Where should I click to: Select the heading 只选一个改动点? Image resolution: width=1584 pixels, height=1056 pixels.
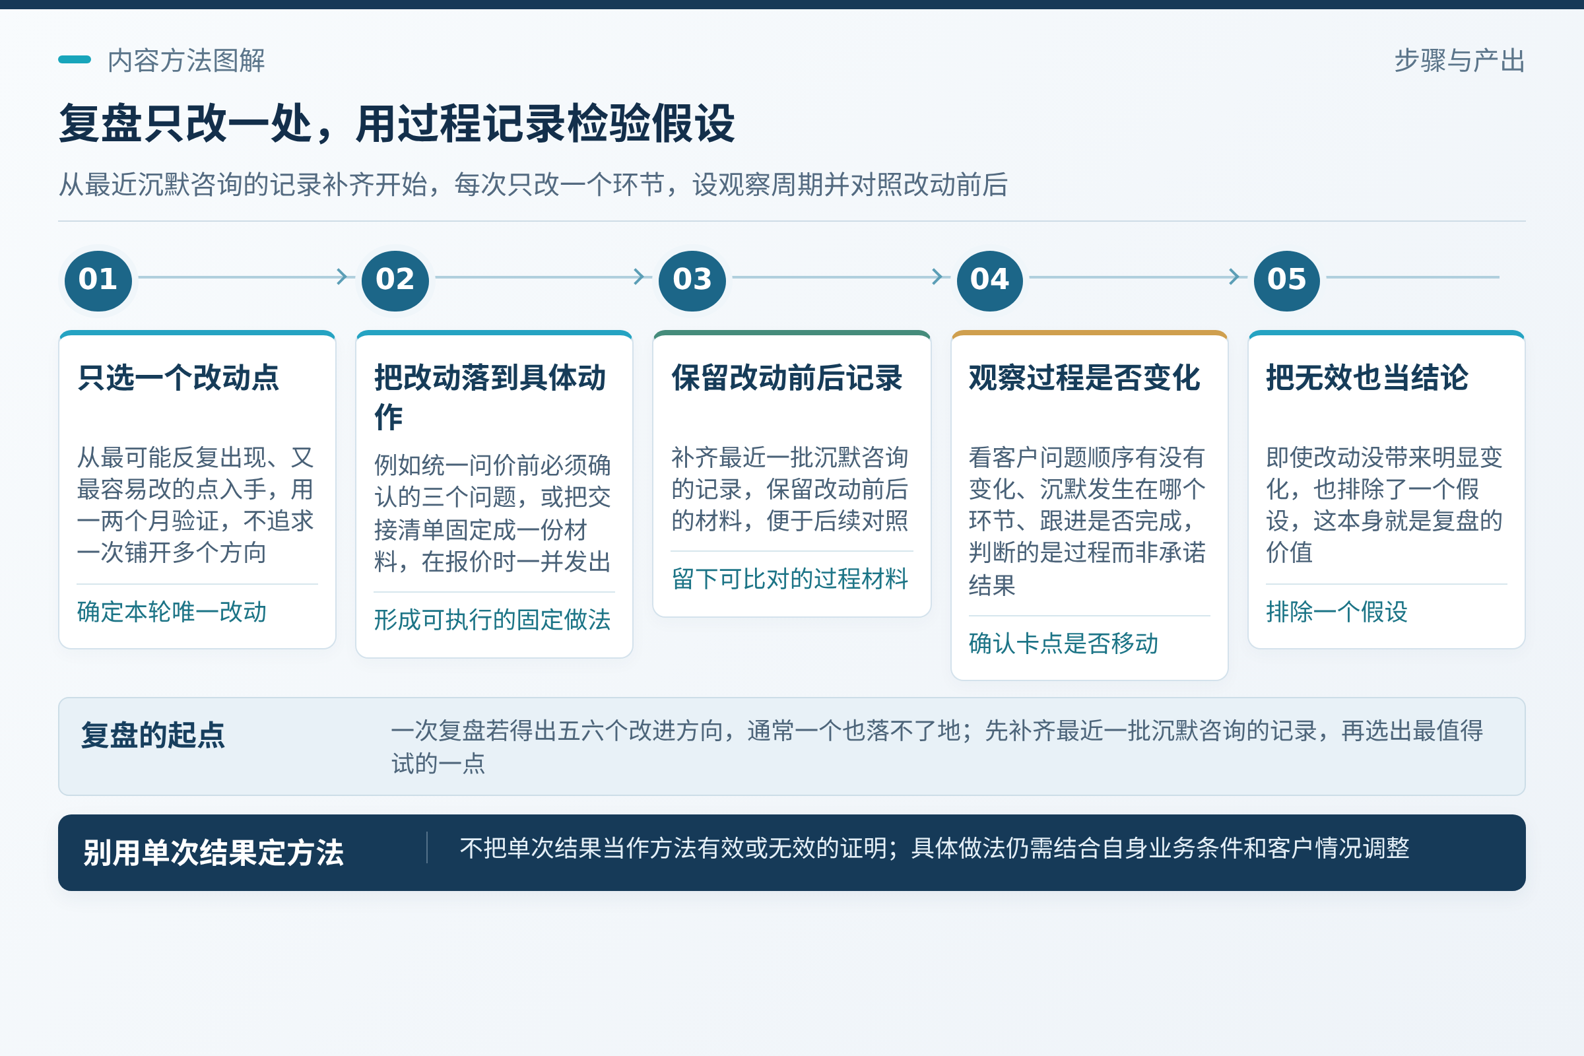pyautogui.click(x=178, y=377)
